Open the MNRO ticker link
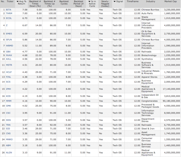181x157 pixels. pos(9,140)
